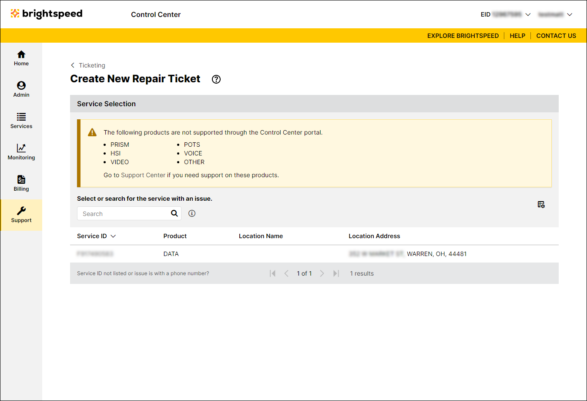This screenshot has width=587, height=401.
Task: Click the PRISM list item
Action: point(120,145)
